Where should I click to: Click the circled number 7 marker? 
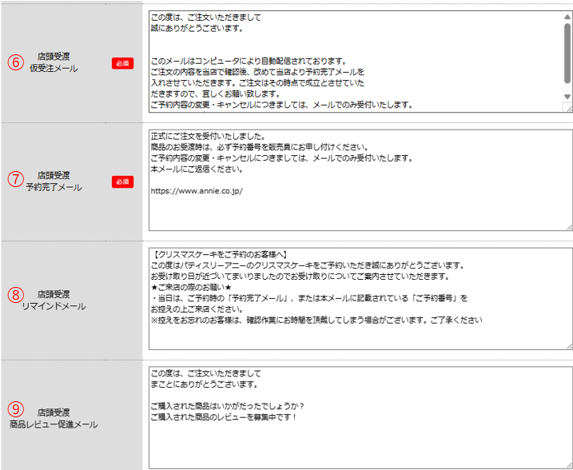(14, 180)
